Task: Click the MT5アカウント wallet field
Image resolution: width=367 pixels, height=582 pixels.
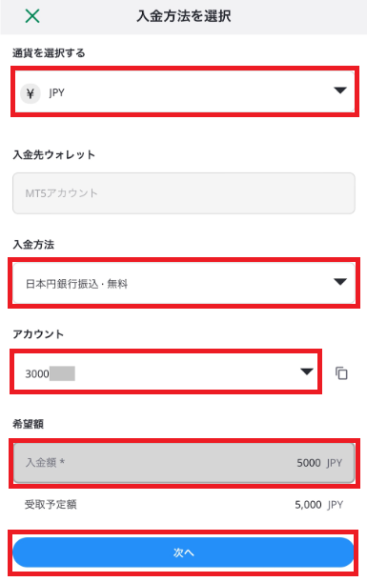Action: (183, 193)
